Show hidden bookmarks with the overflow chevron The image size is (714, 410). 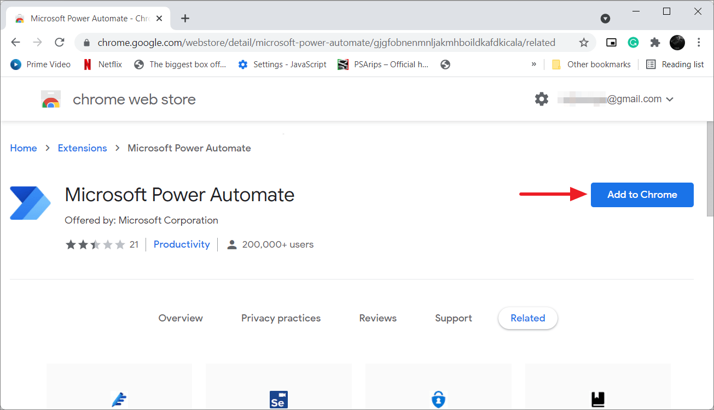tap(533, 64)
